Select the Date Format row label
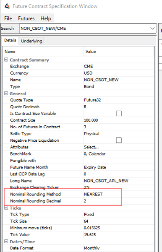Screen dimensions: 162x252 (x=22, y=248)
